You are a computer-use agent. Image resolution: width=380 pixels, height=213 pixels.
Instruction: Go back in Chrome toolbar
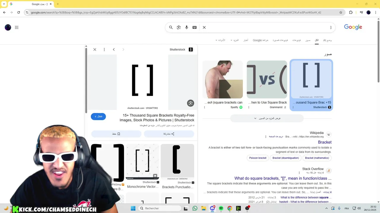point(4,12)
